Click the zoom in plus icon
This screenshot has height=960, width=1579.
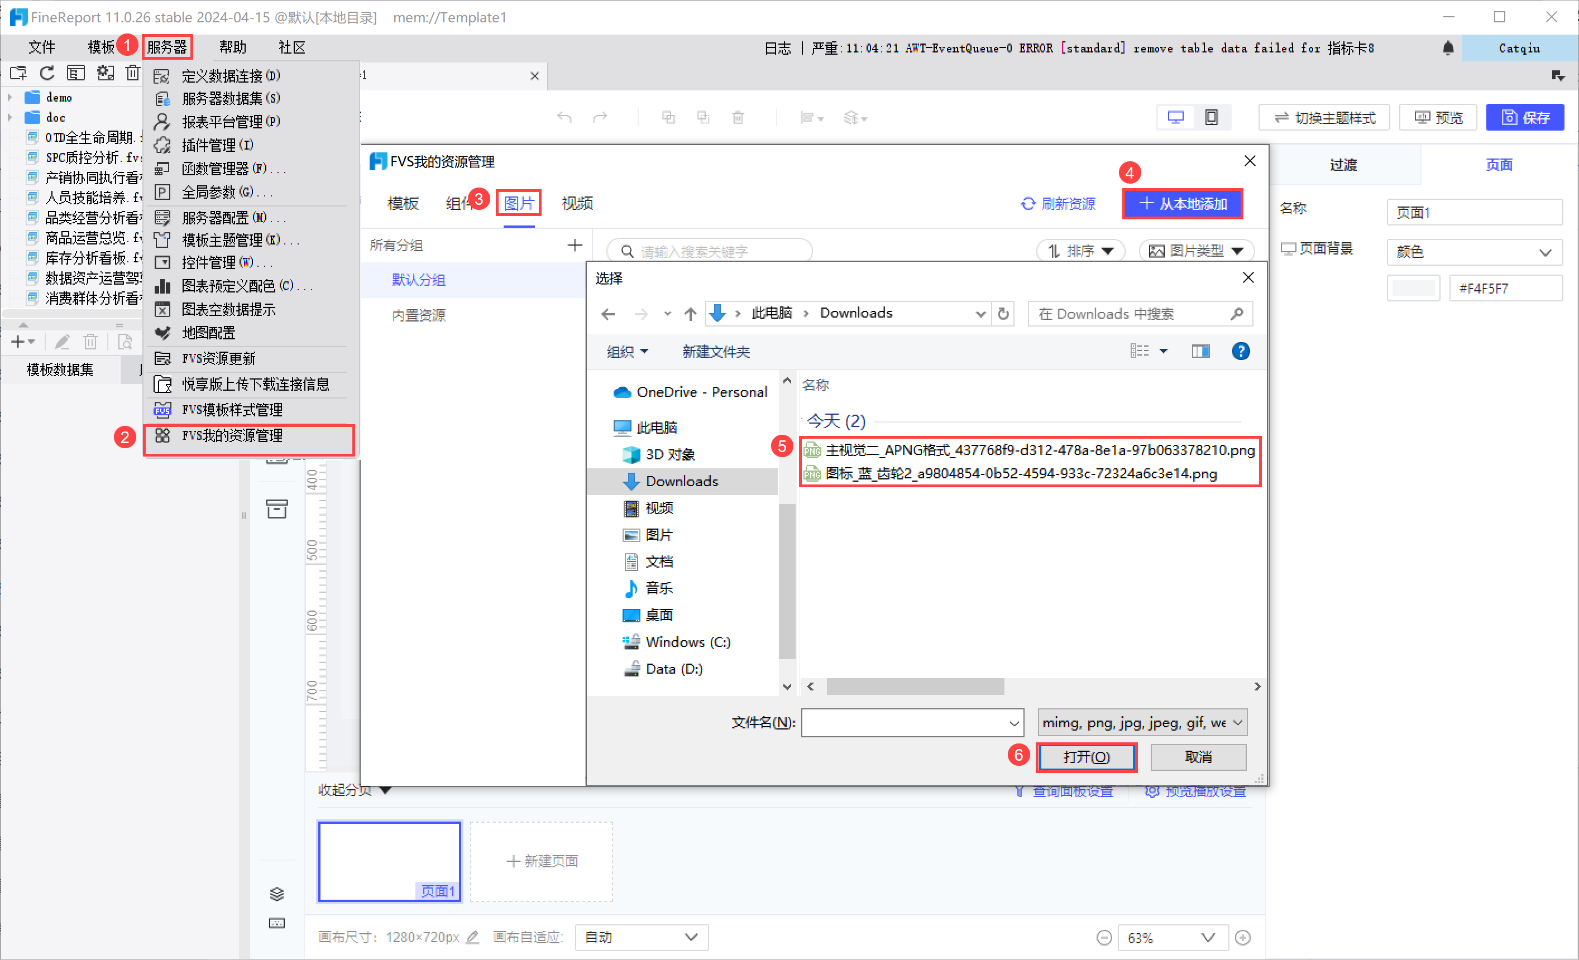coord(1242,938)
